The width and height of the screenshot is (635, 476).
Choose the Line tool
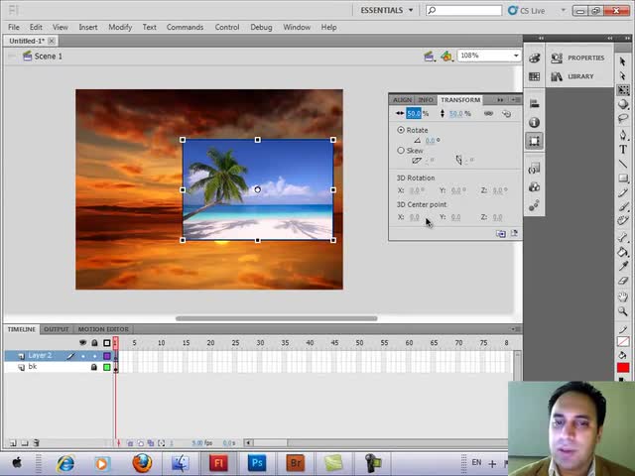[x=623, y=165]
